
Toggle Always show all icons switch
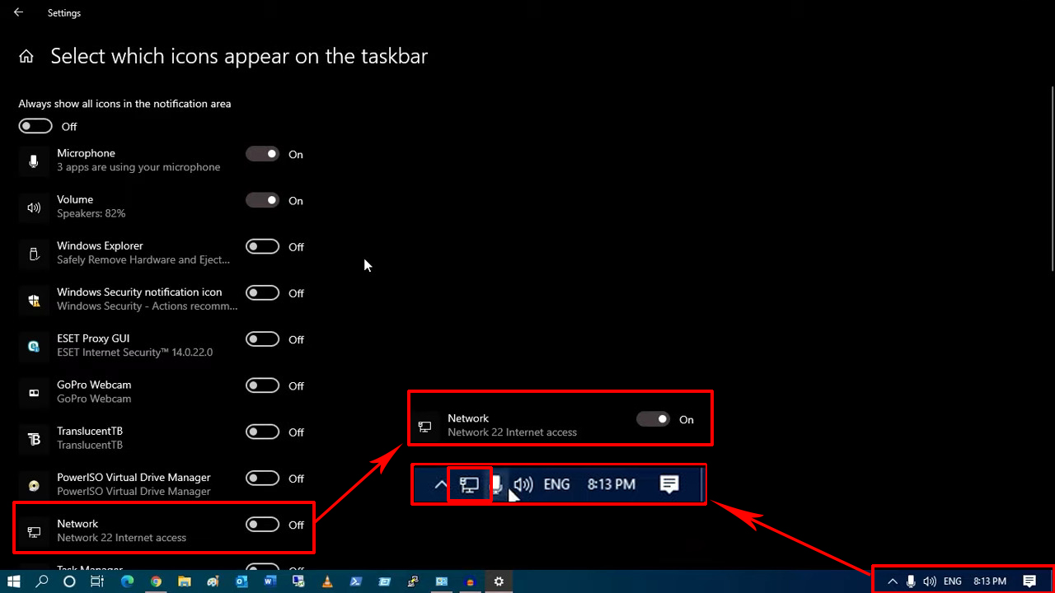pos(35,126)
